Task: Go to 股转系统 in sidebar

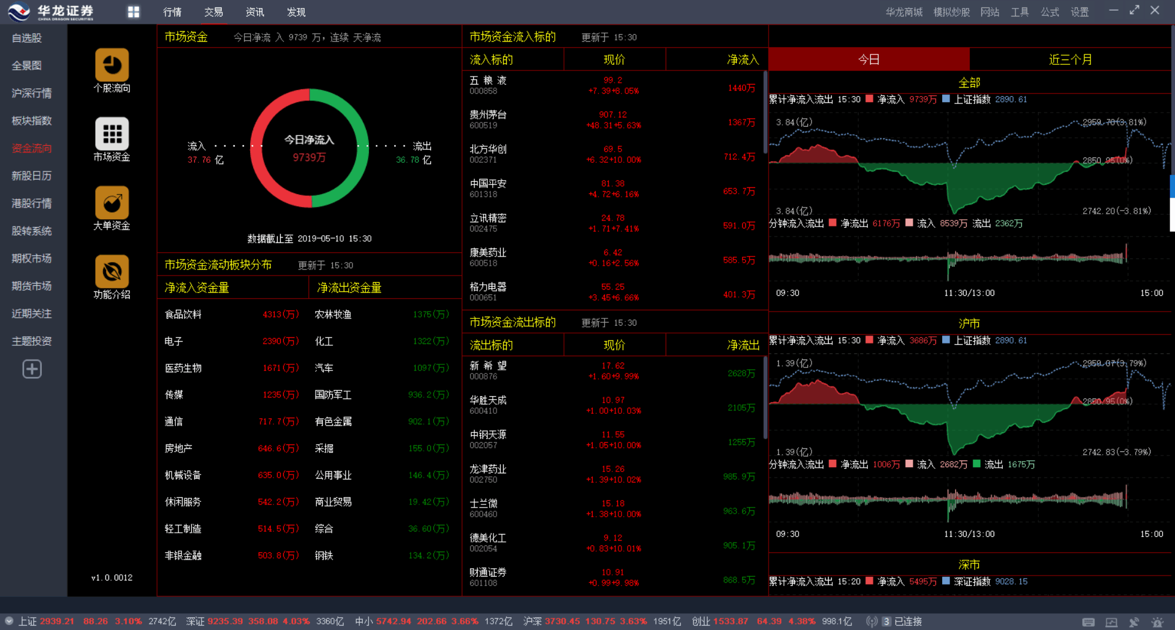Action: [32, 231]
